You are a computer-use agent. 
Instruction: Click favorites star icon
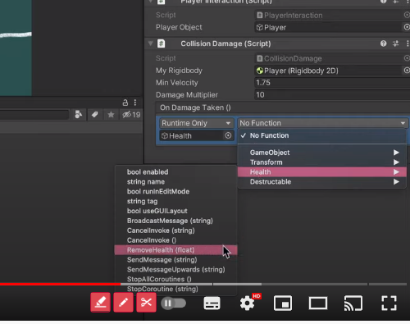(111, 115)
